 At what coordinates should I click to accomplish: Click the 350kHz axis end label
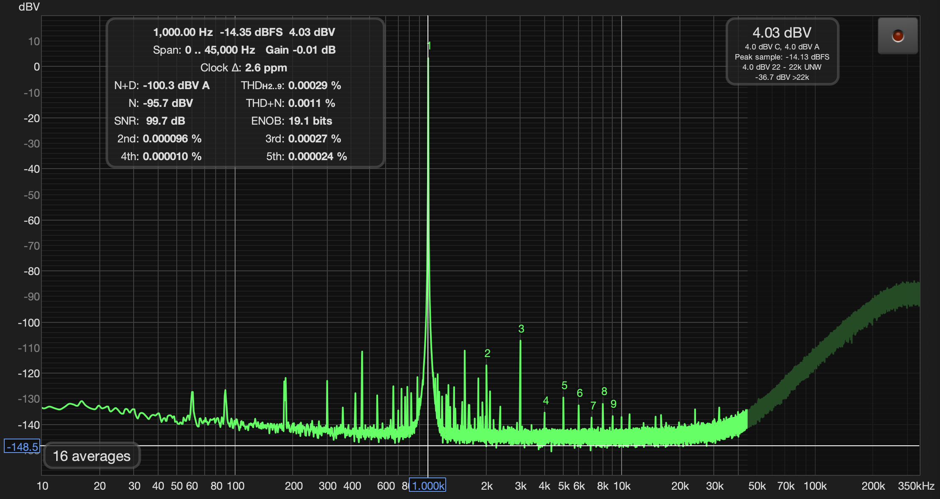916,486
